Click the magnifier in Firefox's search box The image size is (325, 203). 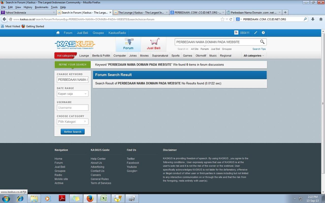(305, 19)
